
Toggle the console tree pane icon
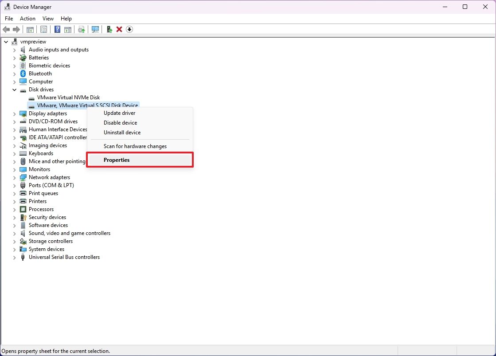tap(30, 29)
